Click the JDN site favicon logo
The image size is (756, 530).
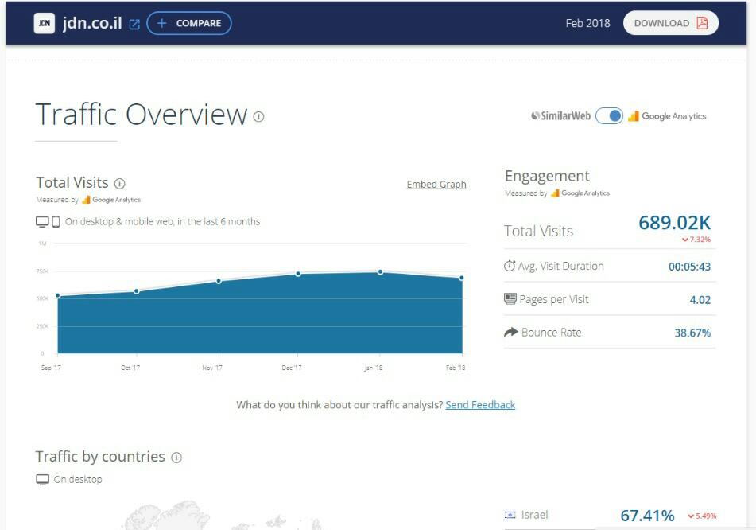pyautogui.click(x=45, y=23)
